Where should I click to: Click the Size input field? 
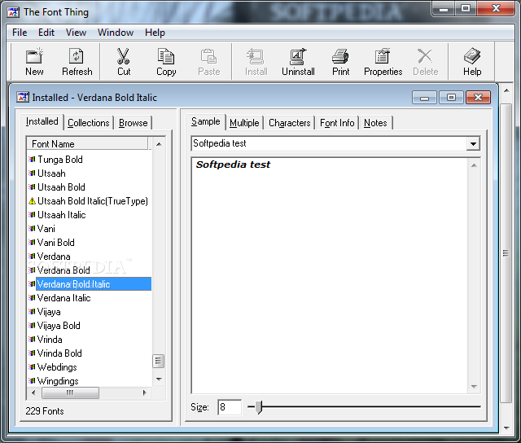pos(230,407)
